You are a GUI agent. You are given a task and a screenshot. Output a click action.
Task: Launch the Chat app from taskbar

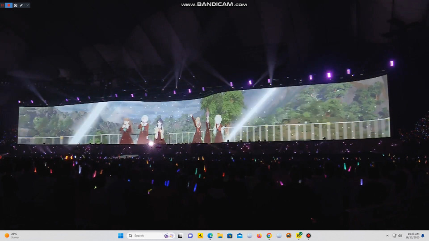190,236
